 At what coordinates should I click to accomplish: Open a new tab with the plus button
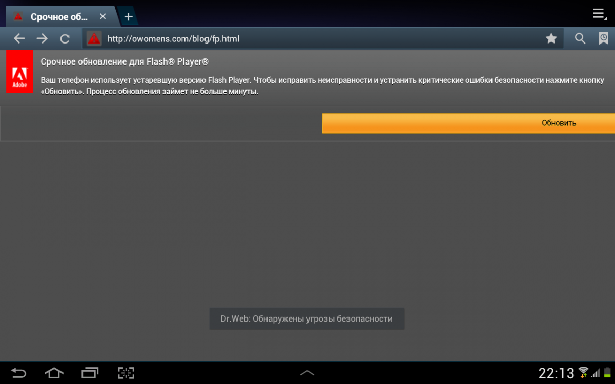(128, 16)
